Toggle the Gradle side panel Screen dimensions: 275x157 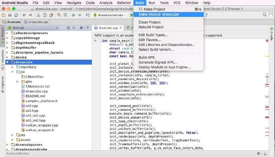click(271, 34)
